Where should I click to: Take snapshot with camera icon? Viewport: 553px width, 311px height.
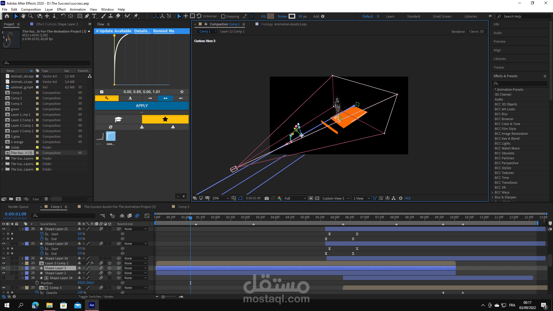point(267,198)
